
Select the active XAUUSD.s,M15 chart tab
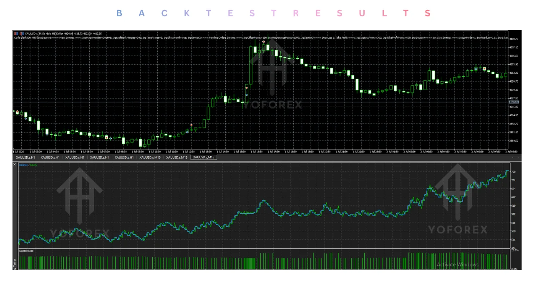point(204,157)
